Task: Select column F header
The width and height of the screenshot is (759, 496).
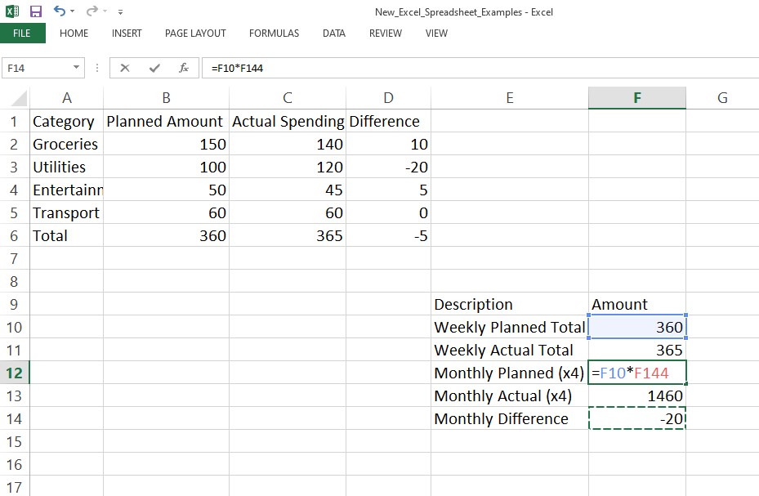Action: pos(636,98)
